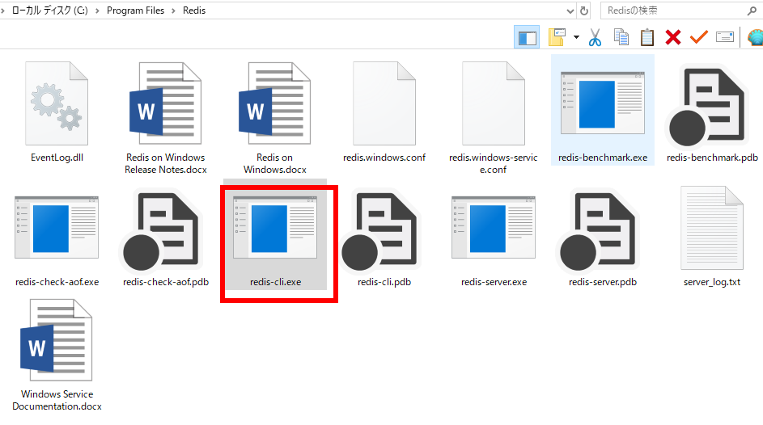Select the Redis on Windows.docx icon
Image resolution: width=763 pixels, height=425 pixels.
[275, 103]
